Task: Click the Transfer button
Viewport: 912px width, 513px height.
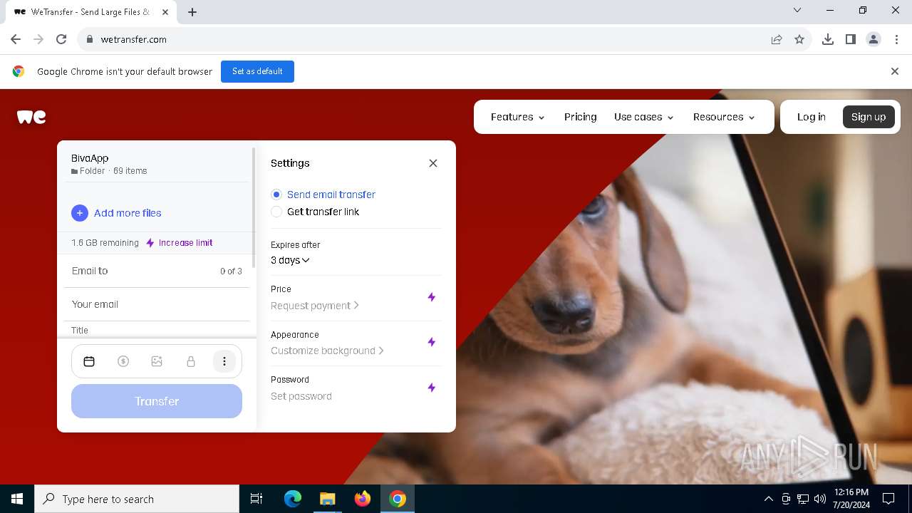Action: pos(157,401)
